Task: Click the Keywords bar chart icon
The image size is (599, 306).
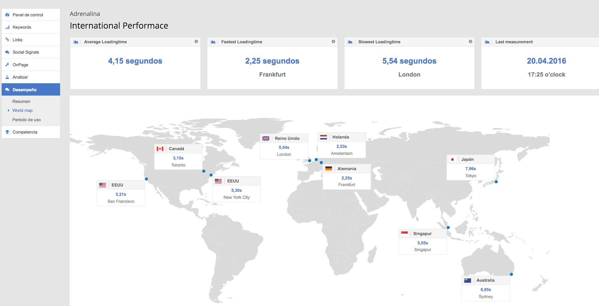Action: pos(7,27)
